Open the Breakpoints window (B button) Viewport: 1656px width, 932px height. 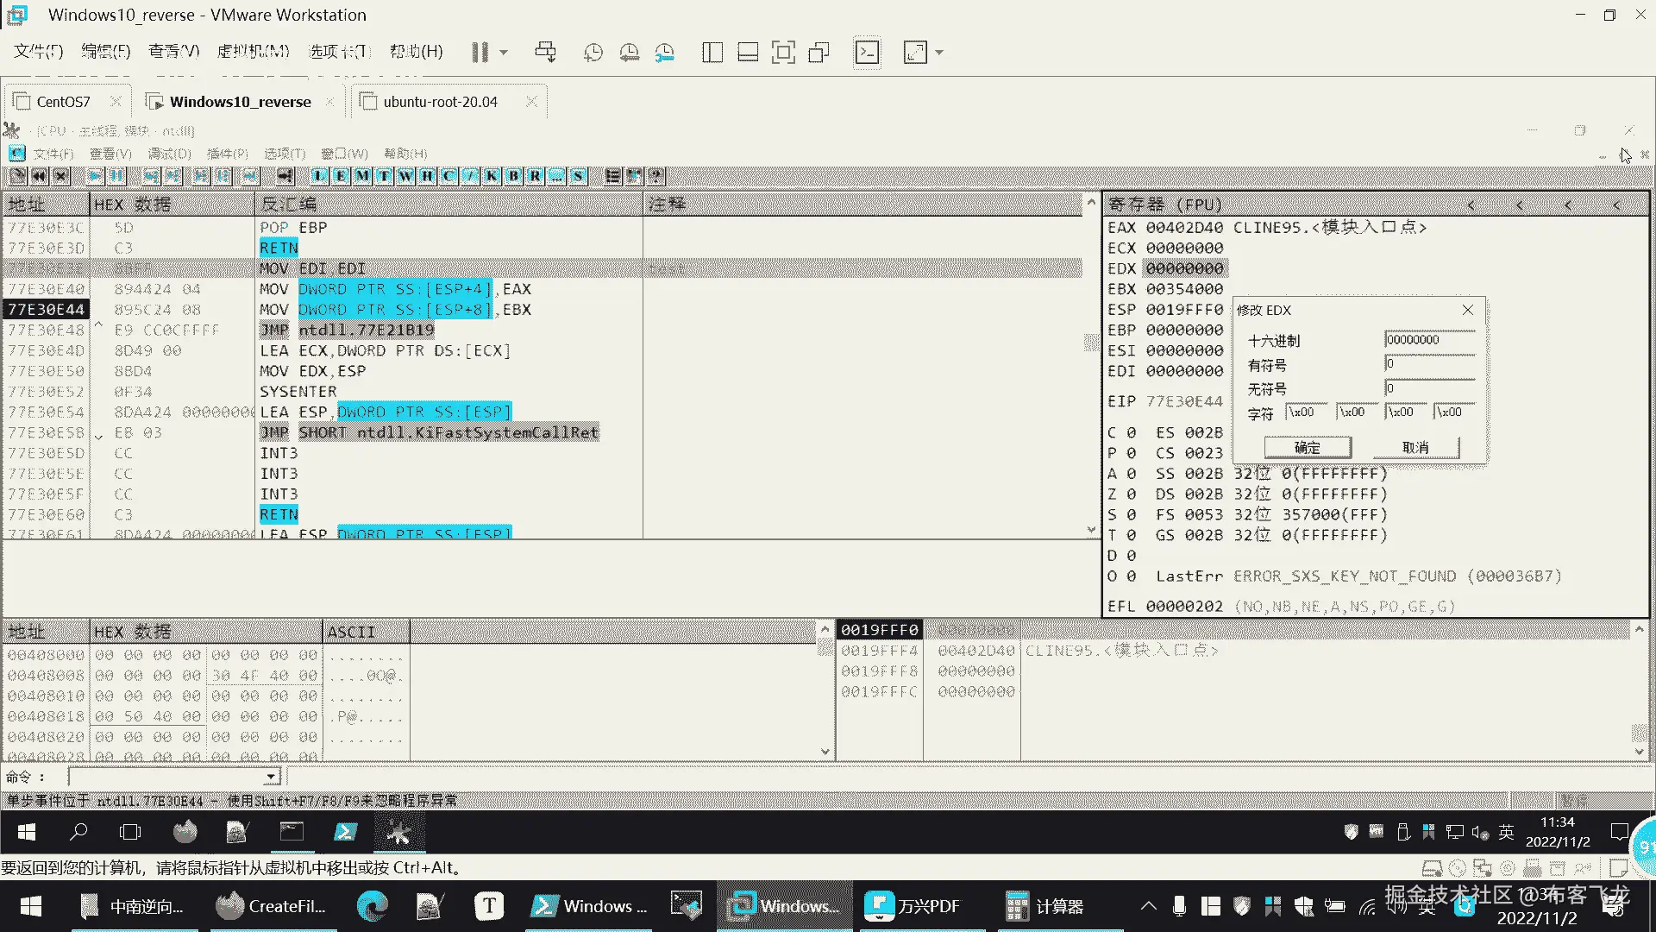tap(513, 176)
